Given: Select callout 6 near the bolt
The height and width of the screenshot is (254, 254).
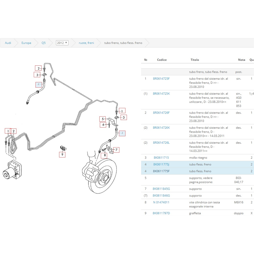Looking at the screenshot, I should [103, 125].
